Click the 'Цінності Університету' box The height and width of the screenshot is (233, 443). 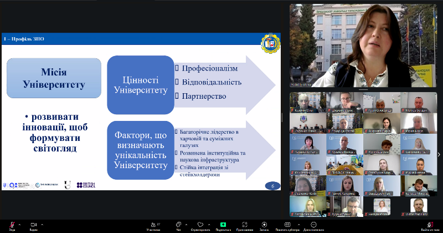(x=141, y=85)
